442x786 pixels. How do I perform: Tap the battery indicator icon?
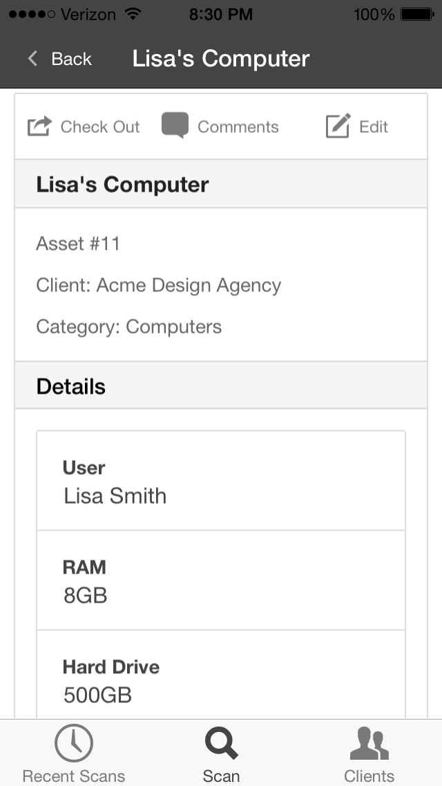[x=417, y=14]
